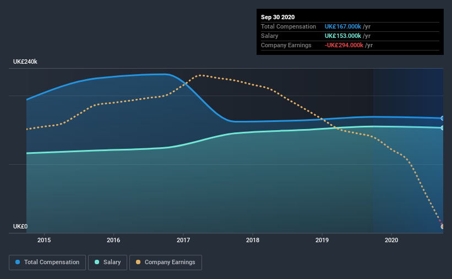Click the -UK£294.000k earnings value

(344, 45)
